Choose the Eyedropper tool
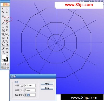This screenshot has height=101, width=104. [x=3, y=41]
